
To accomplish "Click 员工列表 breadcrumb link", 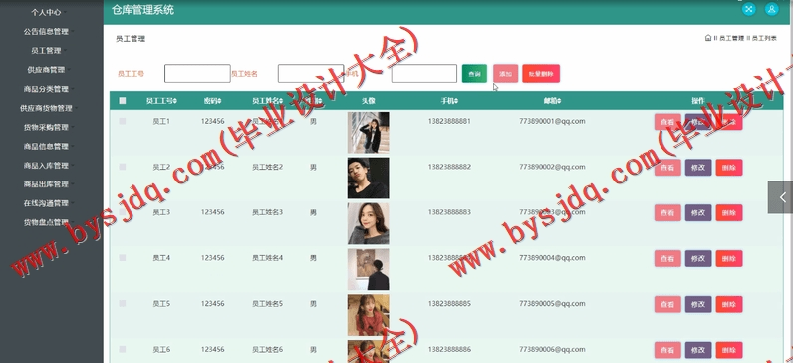I will [764, 38].
